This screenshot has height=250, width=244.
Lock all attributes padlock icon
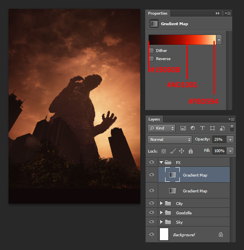click(191, 151)
